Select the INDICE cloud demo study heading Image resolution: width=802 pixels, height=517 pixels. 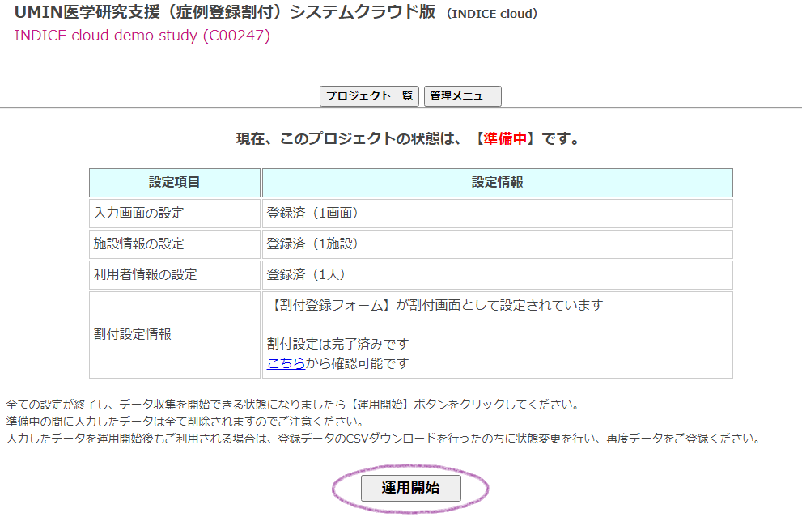coord(142,36)
